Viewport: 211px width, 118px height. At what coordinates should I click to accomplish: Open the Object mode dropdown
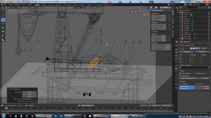coord(11,8)
